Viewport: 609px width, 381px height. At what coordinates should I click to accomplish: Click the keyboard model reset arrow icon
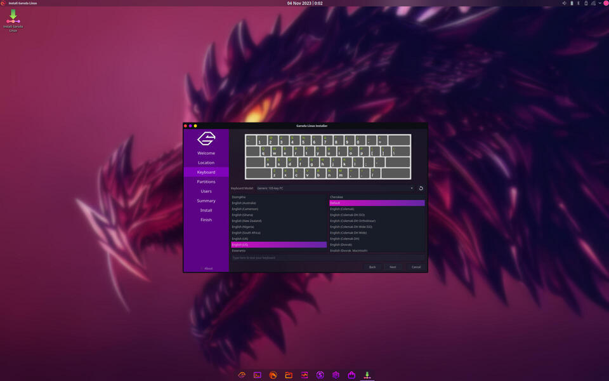[x=421, y=188]
